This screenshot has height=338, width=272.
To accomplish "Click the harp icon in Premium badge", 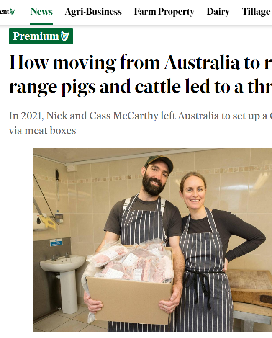I will [x=65, y=36].
